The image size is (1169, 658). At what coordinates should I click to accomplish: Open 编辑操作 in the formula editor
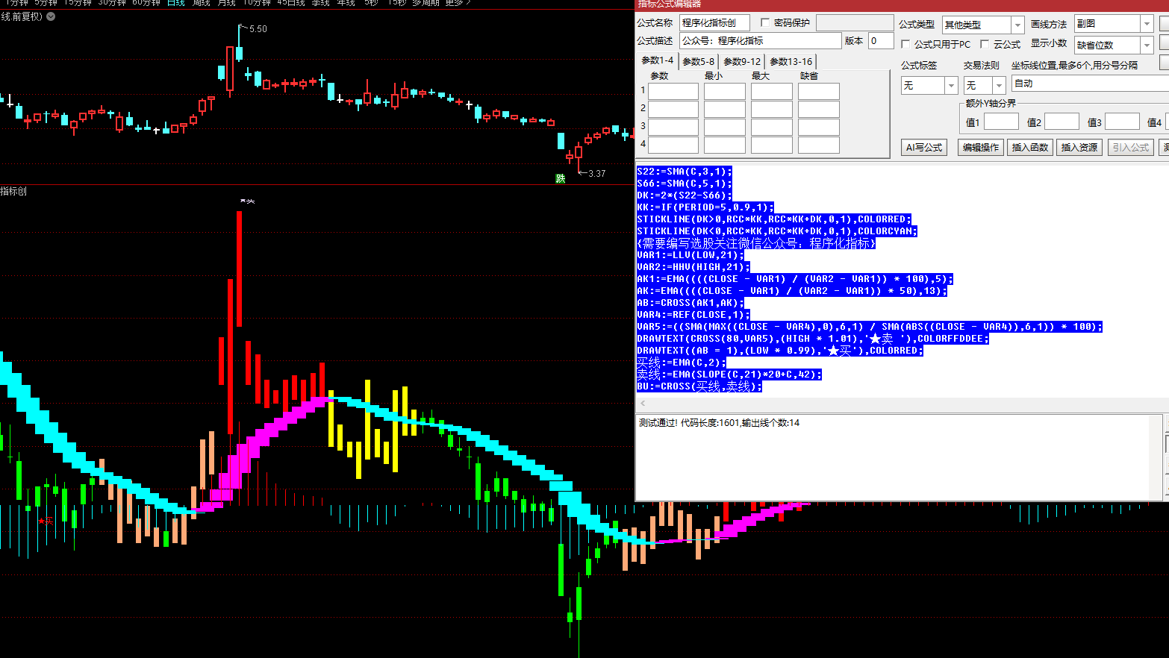click(x=980, y=148)
